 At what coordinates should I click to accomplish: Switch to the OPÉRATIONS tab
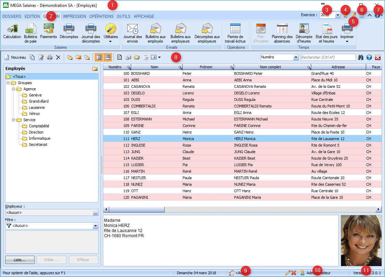(x=101, y=16)
